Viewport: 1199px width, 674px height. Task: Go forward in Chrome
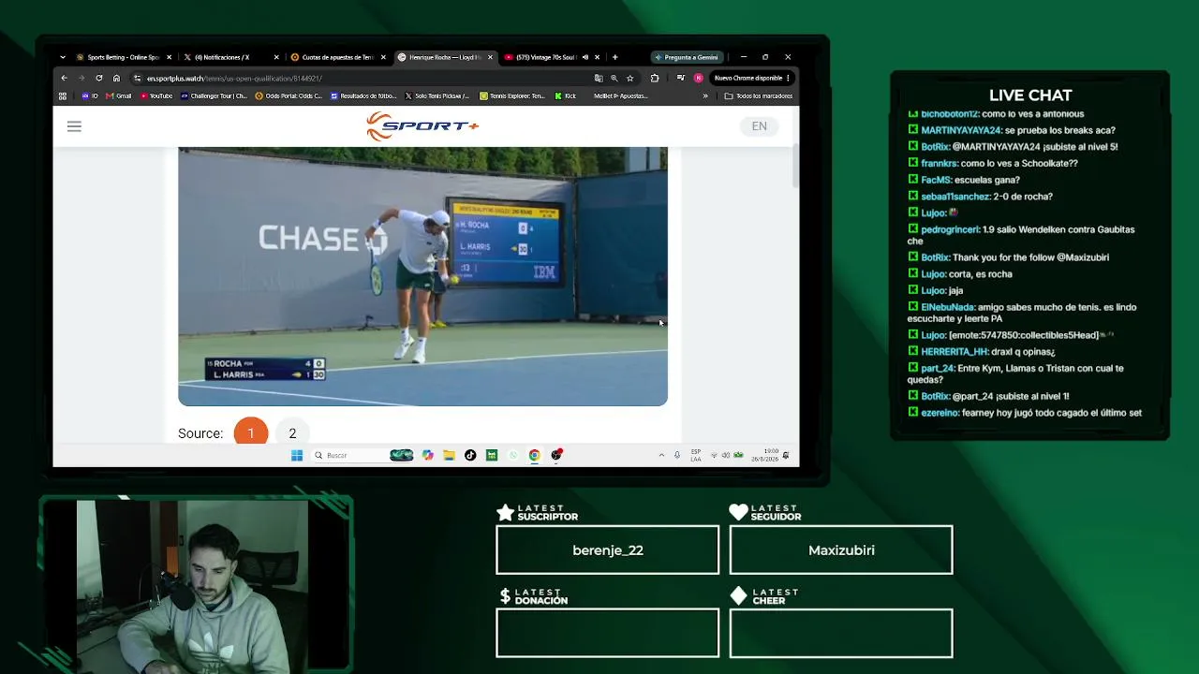point(81,78)
